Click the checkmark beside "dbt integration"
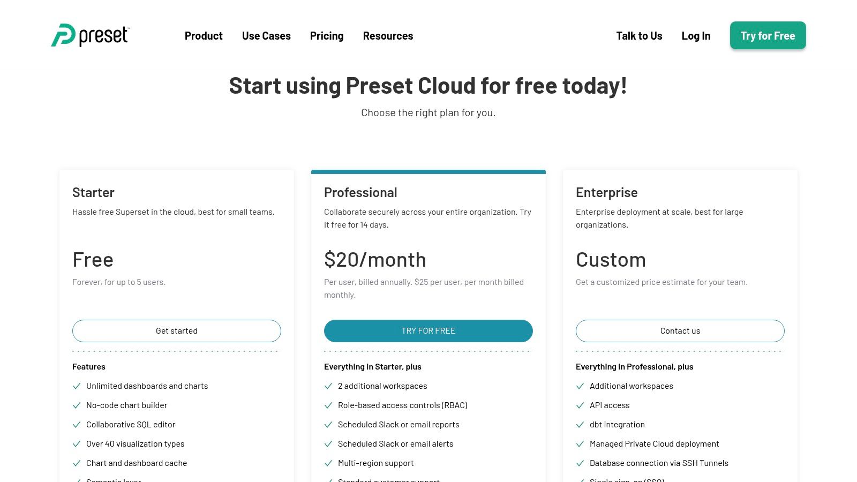The image size is (857, 482). [x=580, y=425]
